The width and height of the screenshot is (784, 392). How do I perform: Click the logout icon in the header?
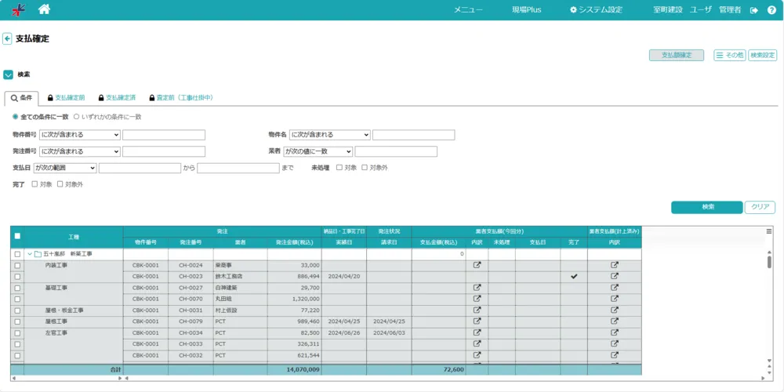click(x=754, y=10)
